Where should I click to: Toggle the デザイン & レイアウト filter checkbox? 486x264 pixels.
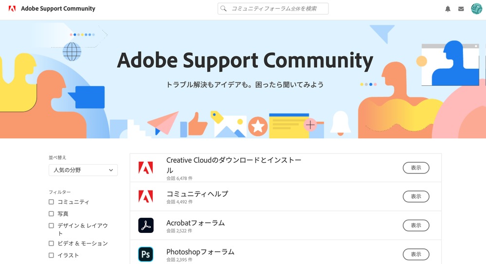click(x=51, y=226)
